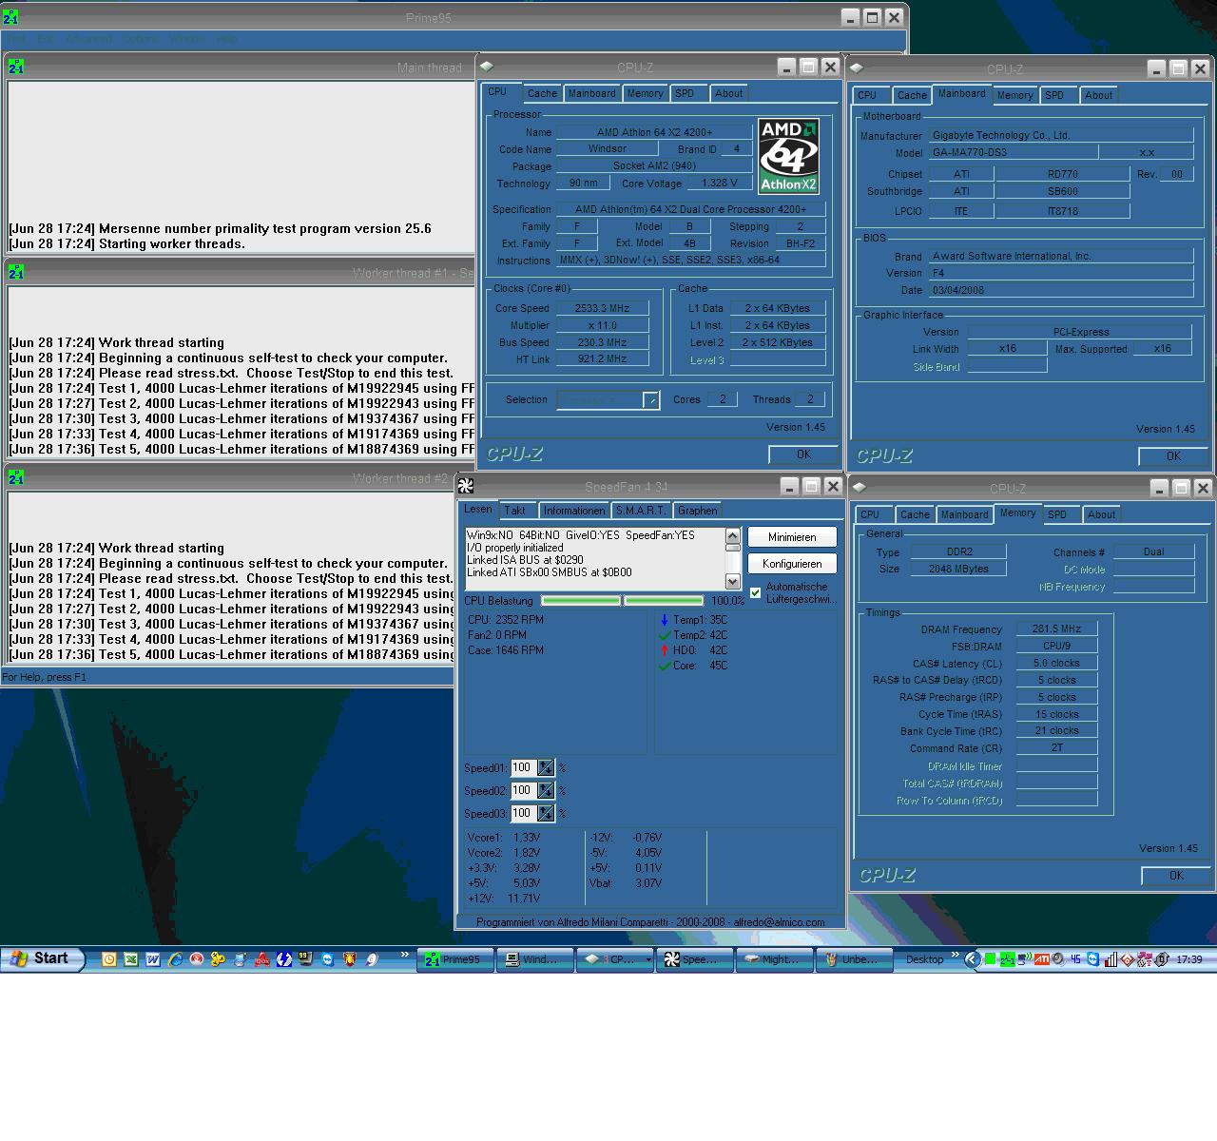Click the second CPU Belastung load bar
Viewport: 1217px width, 1141px height.
(664, 601)
